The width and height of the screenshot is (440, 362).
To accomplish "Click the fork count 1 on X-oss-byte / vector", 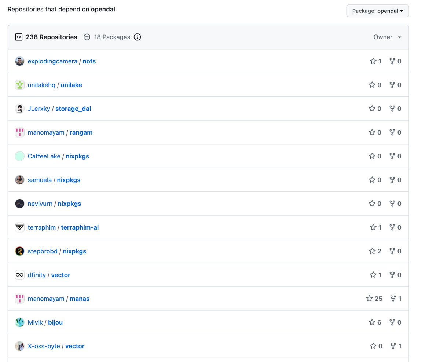I will pyautogui.click(x=400, y=346).
